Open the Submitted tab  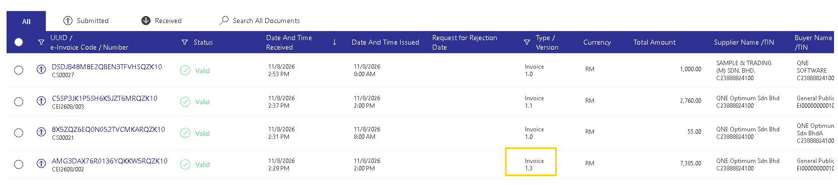tap(86, 21)
